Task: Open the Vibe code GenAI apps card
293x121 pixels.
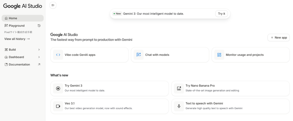Action: pyautogui.click(x=90, y=55)
